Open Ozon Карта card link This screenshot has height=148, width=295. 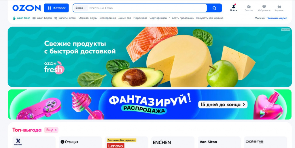pos(42,18)
